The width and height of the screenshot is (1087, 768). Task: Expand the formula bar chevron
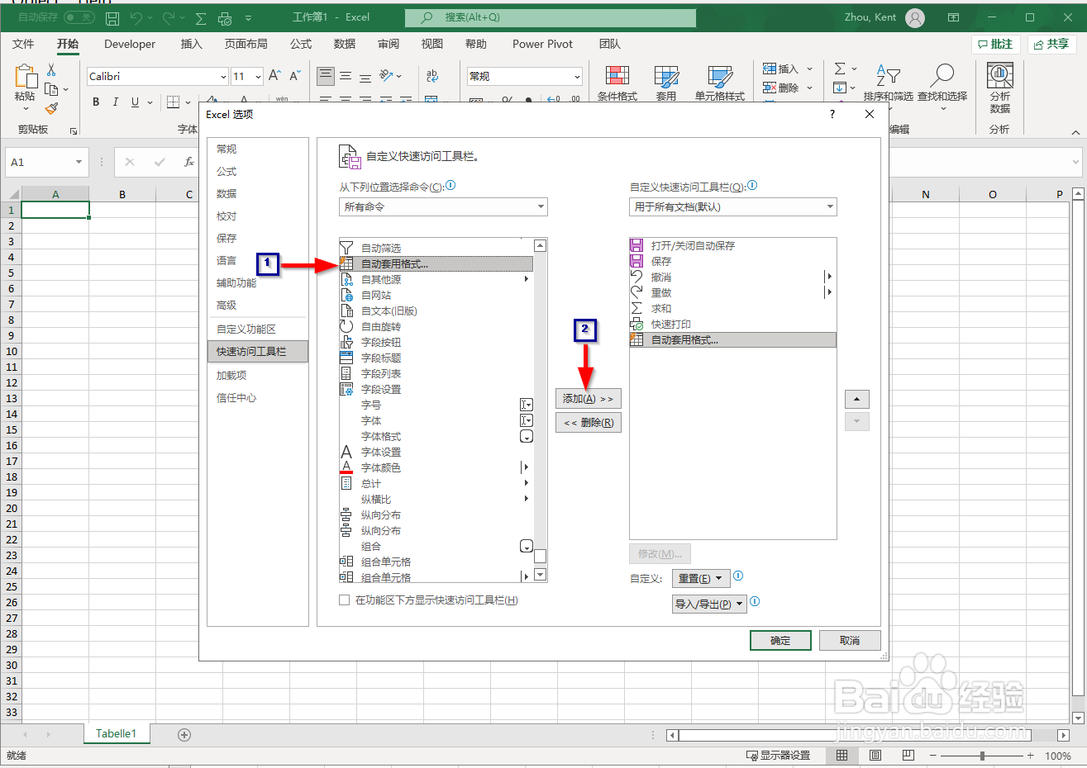pos(1075,163)
